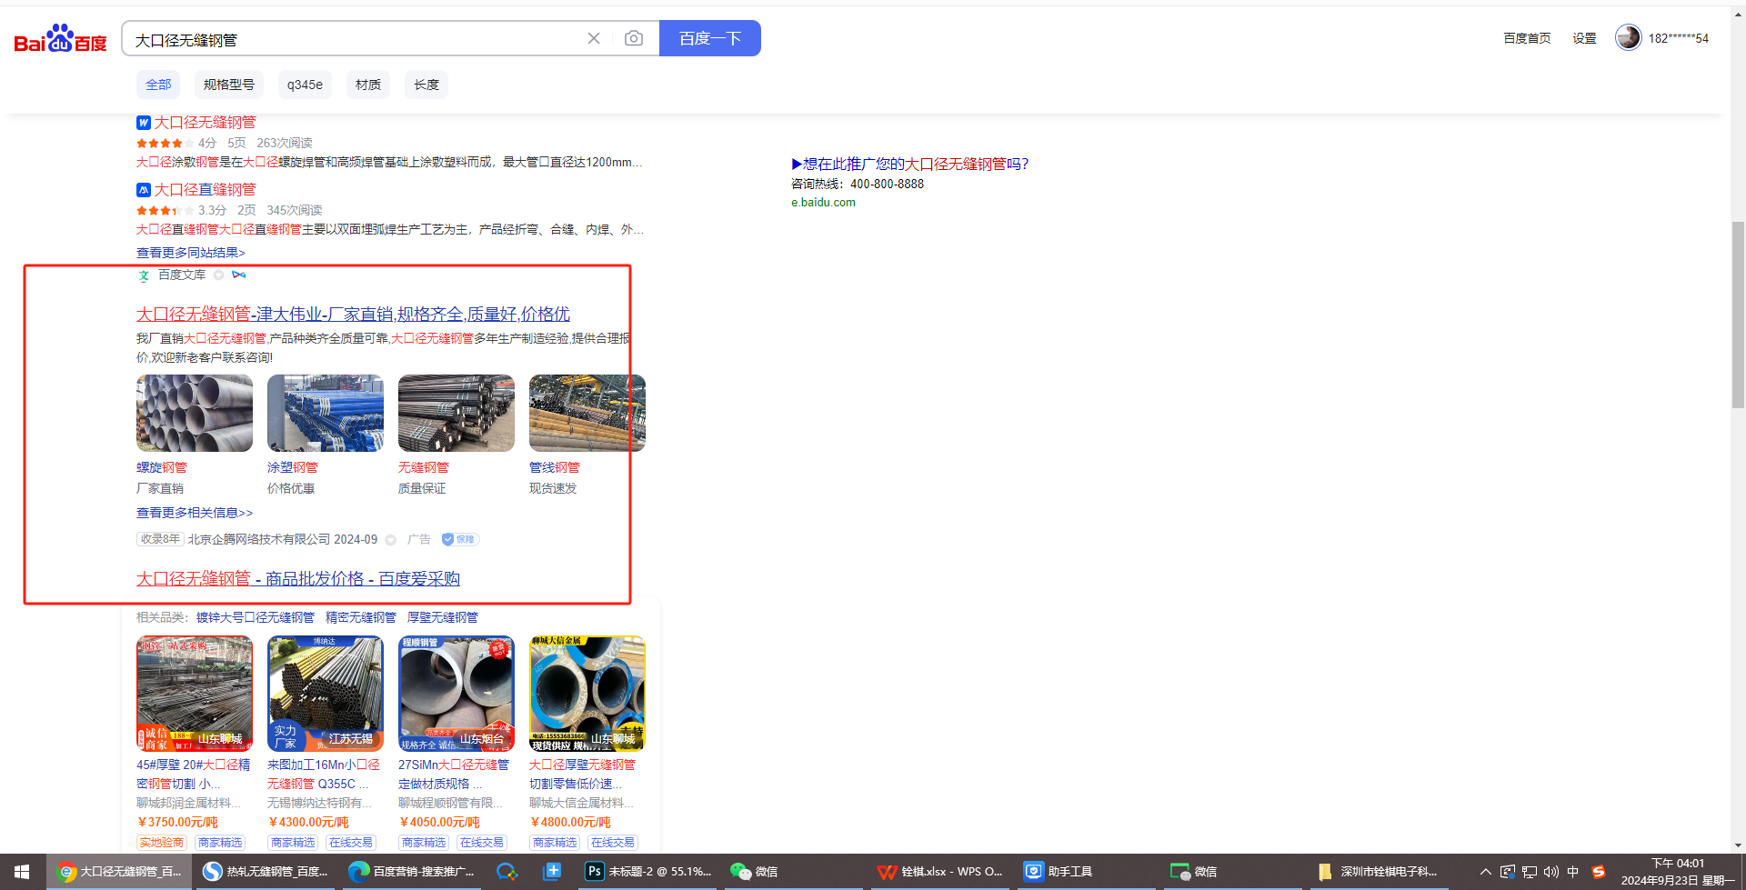Open the first 微信 WeChat taskbar button
Screen dimensions: 1746x890
click(754, 872)
